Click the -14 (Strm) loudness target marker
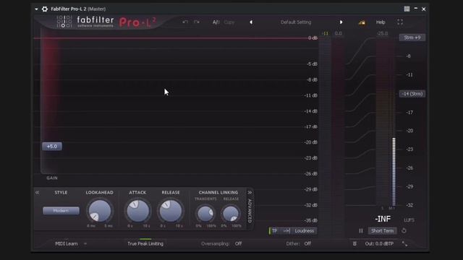This screenshot has width=463, height=260. [x=412, y=94]
